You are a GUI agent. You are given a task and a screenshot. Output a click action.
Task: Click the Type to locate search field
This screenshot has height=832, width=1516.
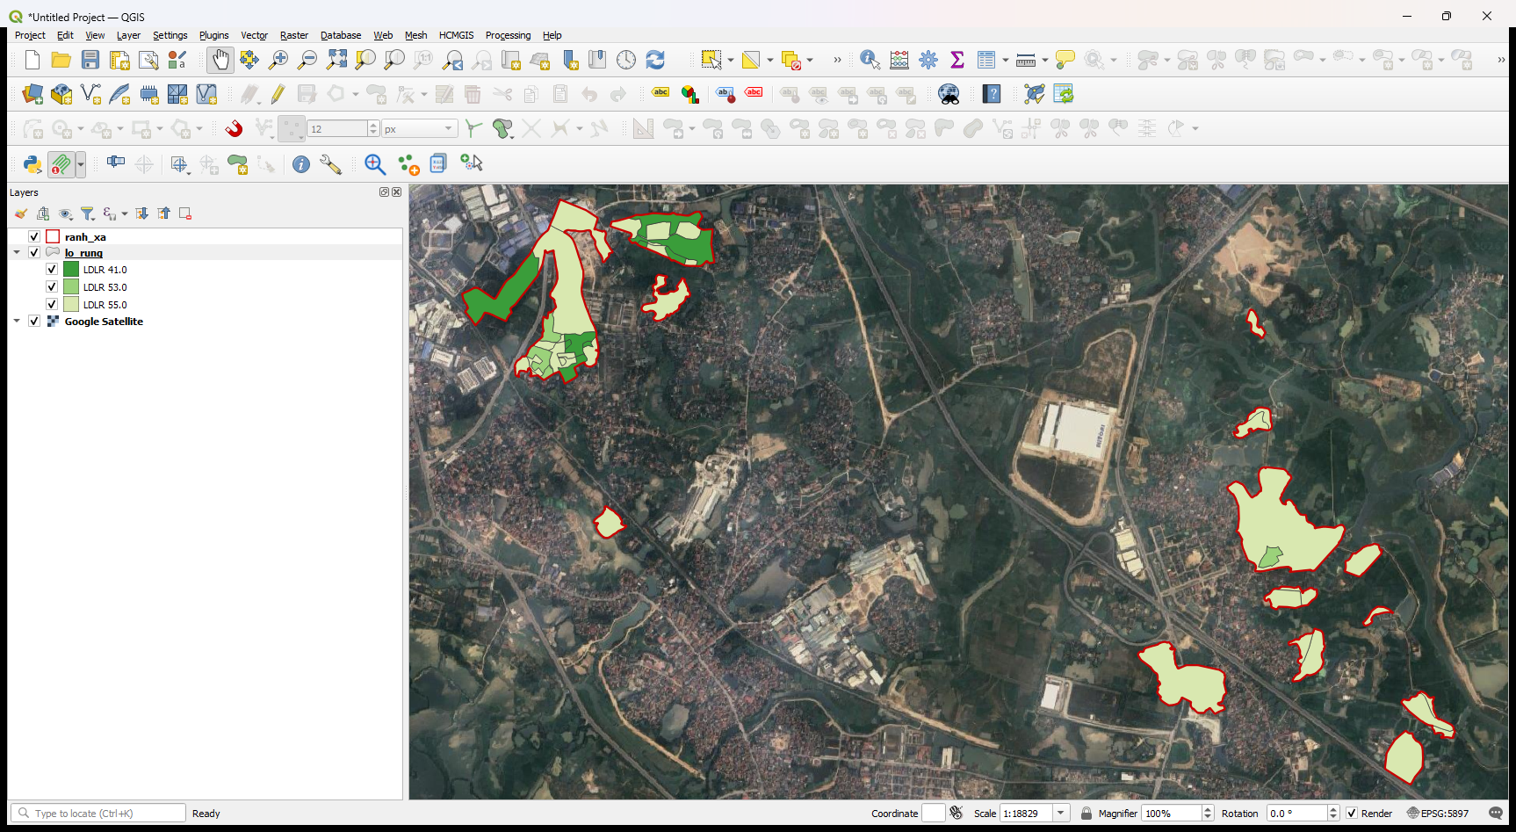coord(98,814)
